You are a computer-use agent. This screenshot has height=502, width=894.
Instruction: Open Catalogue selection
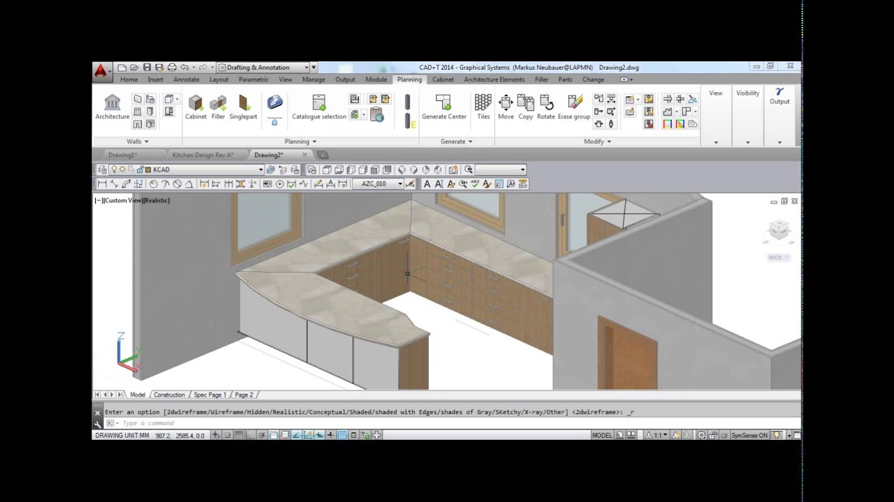pos(318,107)
